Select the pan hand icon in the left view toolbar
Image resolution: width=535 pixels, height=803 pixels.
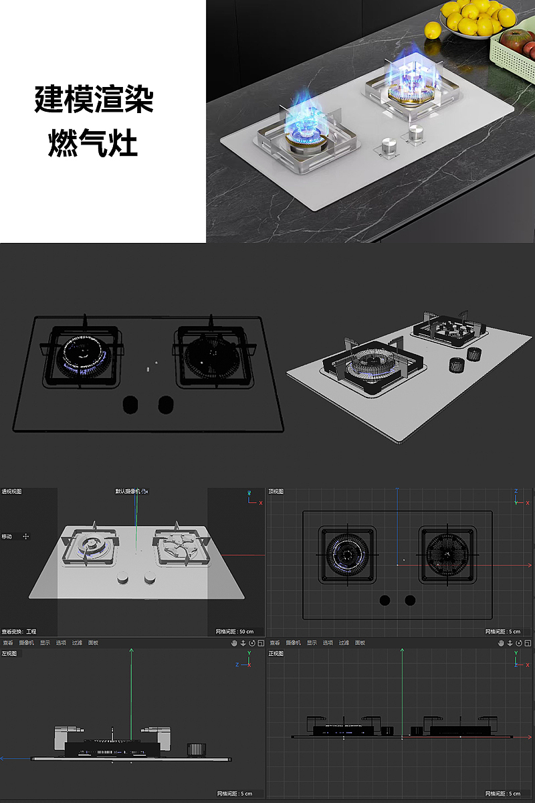coord(235,644)
